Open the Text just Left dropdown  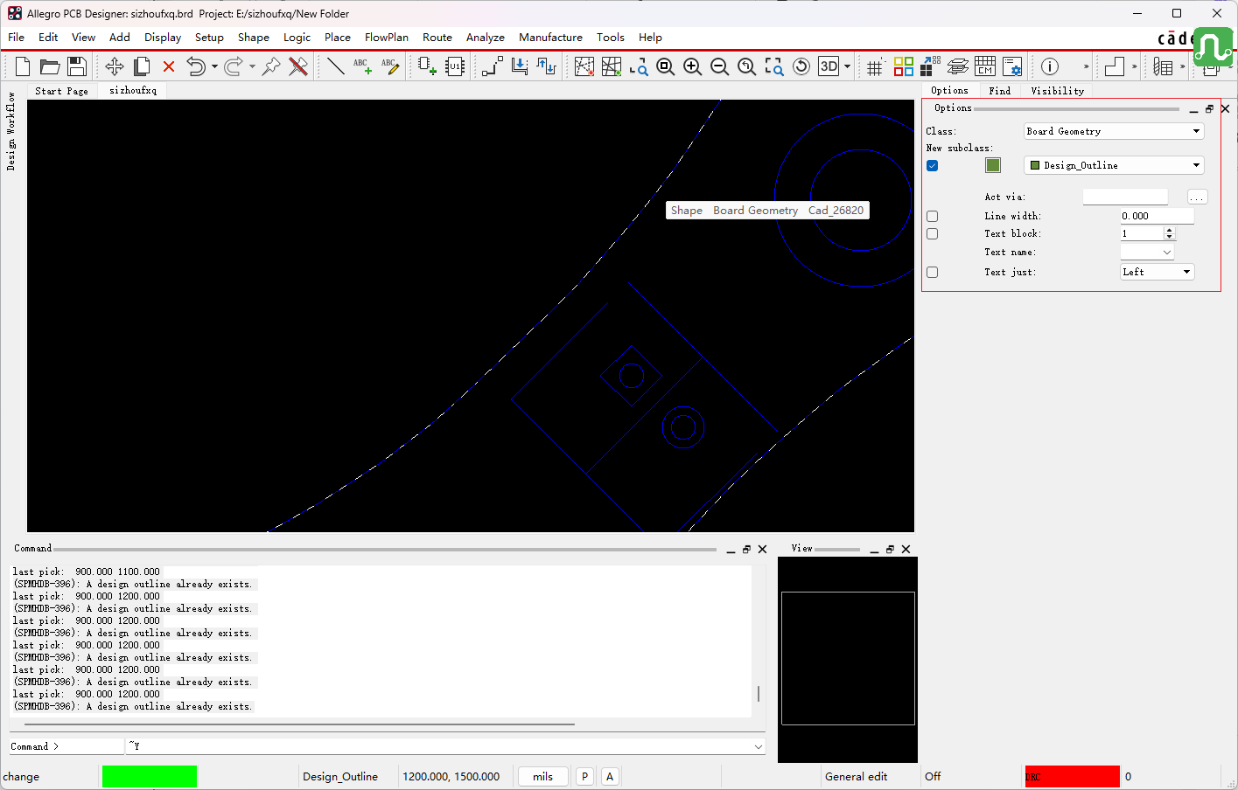coord(1158,272)
